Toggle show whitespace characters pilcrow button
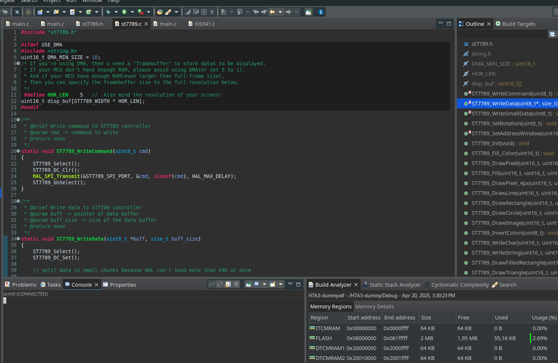Image resolution: width=558 pixels, height=363 pixels. (212, 12)
